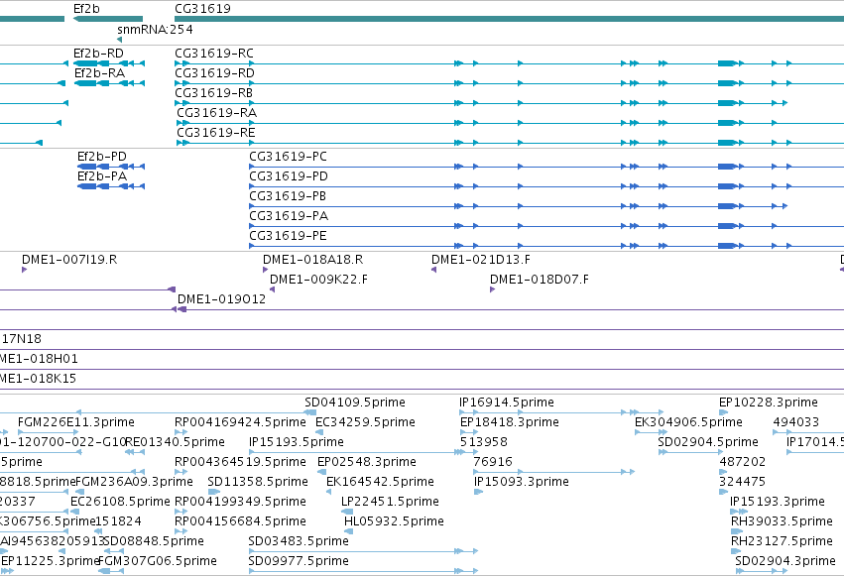This screenshot has height=576, width=844.
Task: Click EST 76916
Action: pyautogui.click(x=493, y=463)
